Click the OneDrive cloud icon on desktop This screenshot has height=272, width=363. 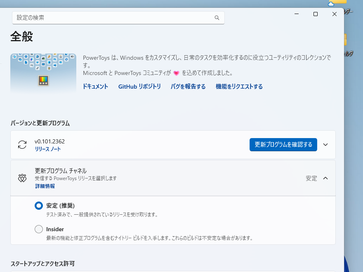point(331,4)
